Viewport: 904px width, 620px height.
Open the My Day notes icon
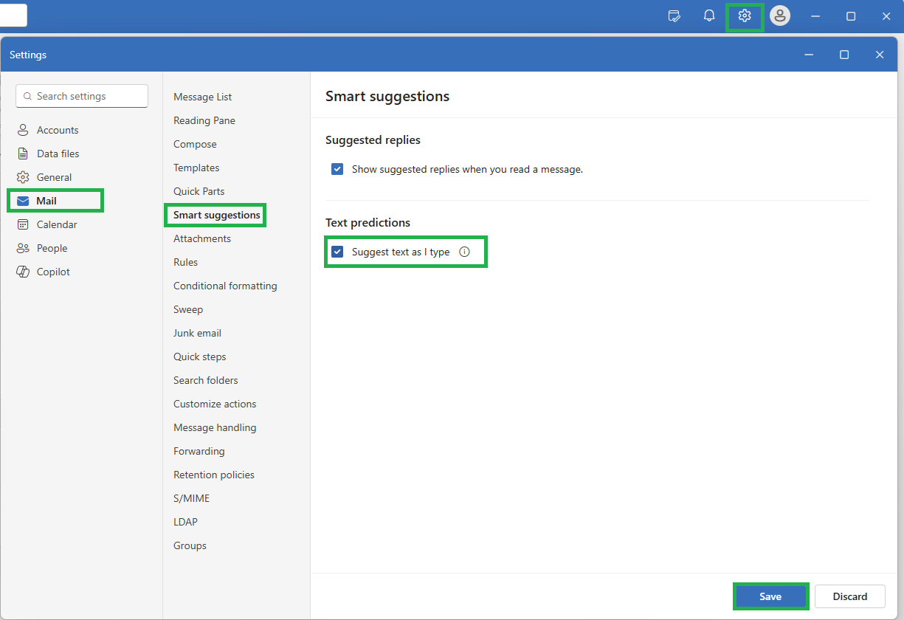coord(674,16)
